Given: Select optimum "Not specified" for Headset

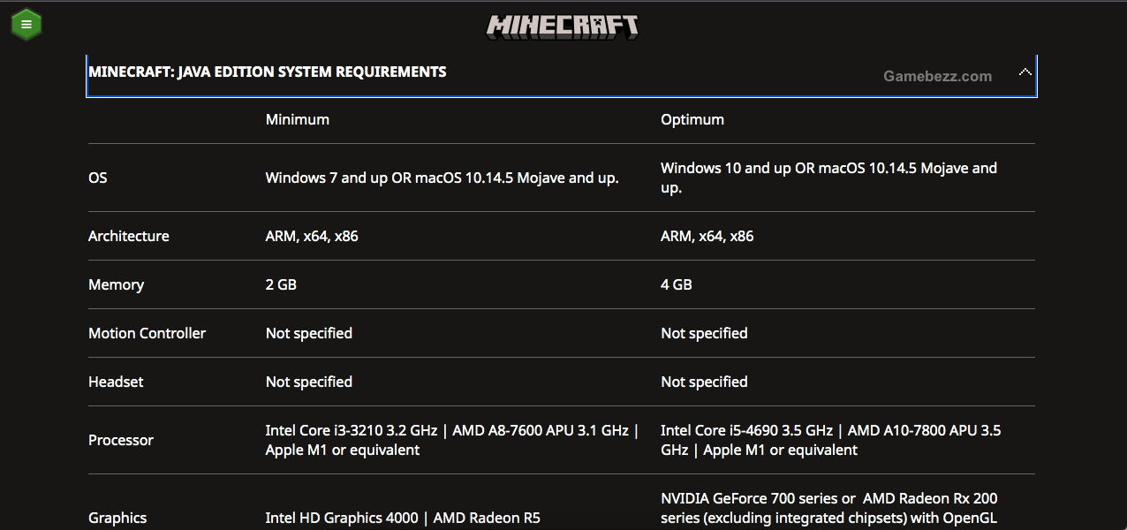Looking at the screenshot, I should click(x=704, y=382).
